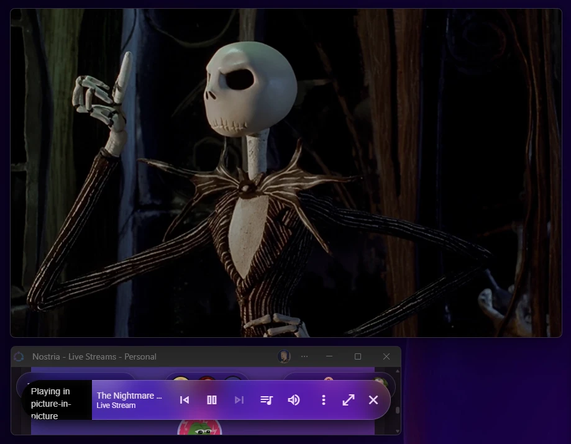Click the Pepe frog avatar
This screenshot has height=444, width=571.
pos(199,428)
